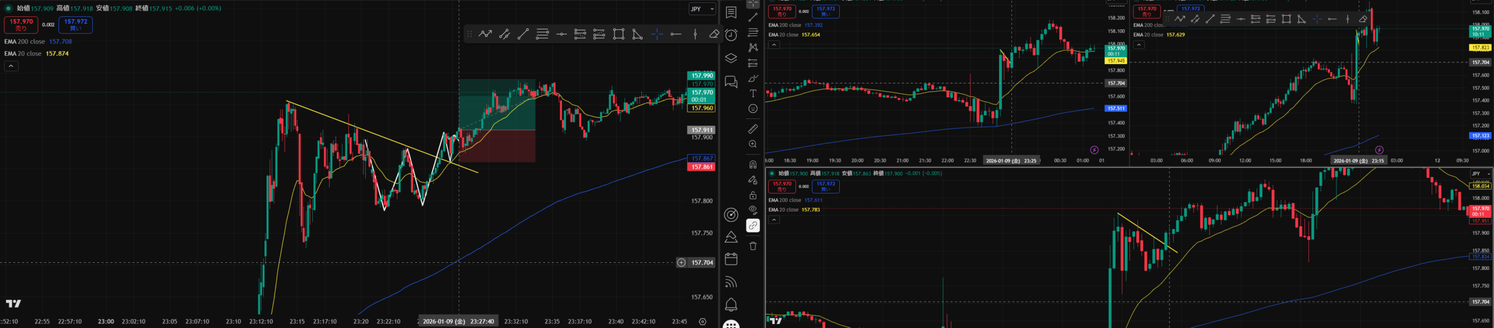Open the watchlist panel in right sidebar

731,13
